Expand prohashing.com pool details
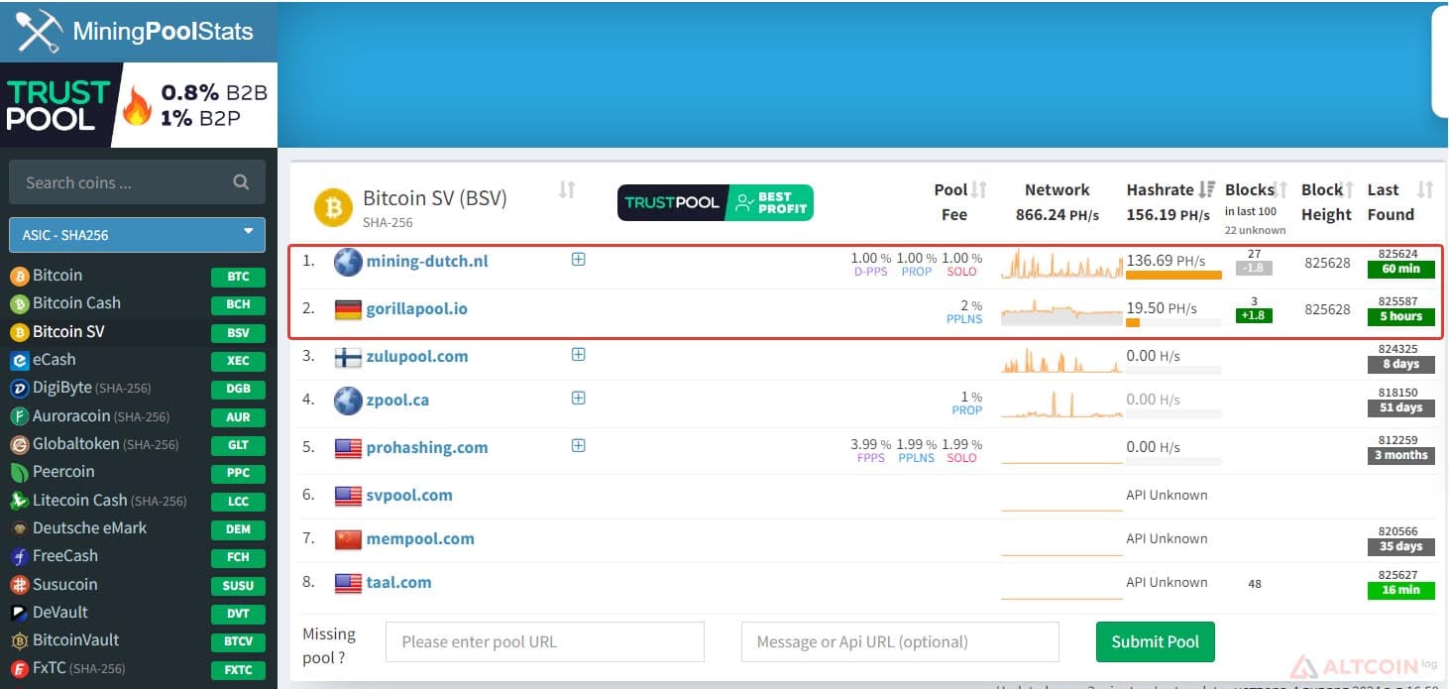 tap(579, 446)
